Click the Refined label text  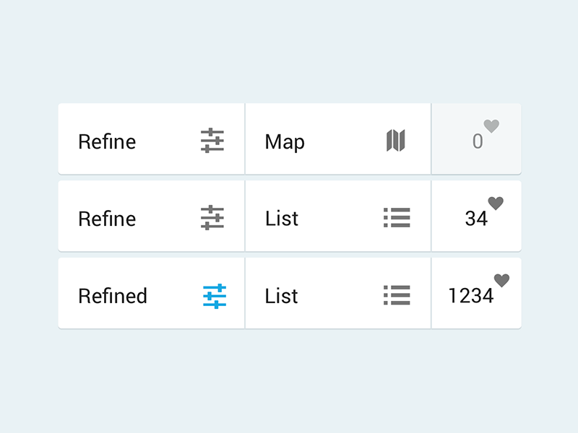pos(113,296)
